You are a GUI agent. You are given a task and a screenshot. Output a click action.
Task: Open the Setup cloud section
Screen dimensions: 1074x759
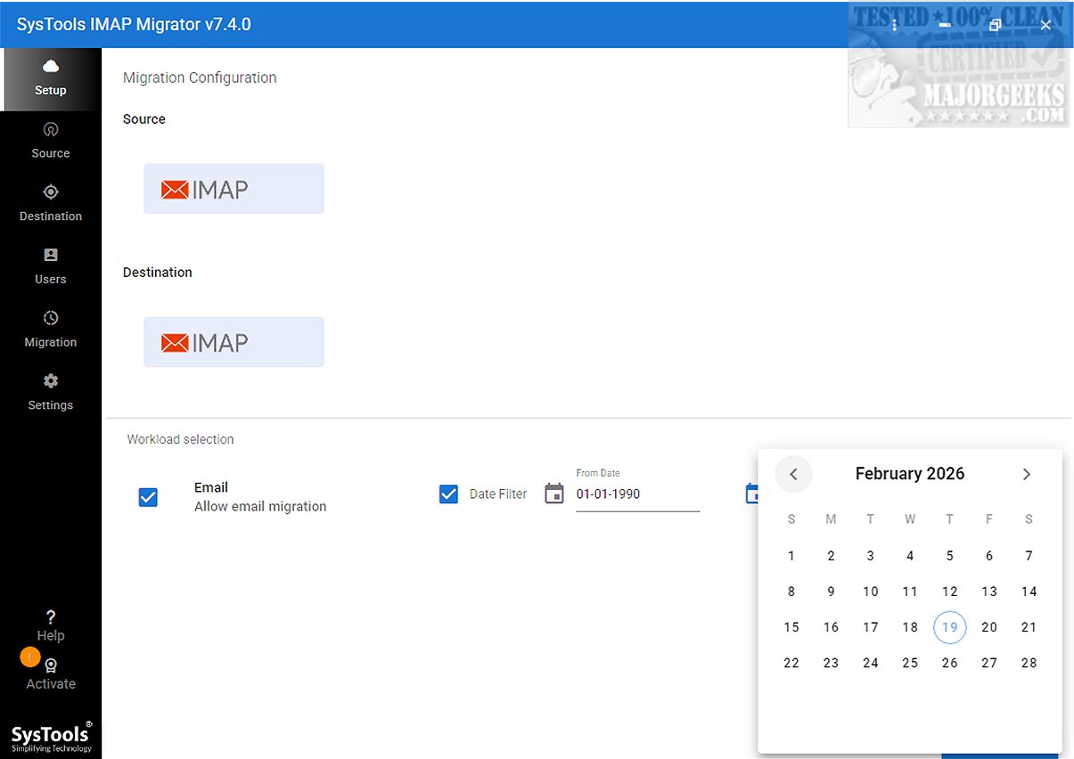[51, 78]
